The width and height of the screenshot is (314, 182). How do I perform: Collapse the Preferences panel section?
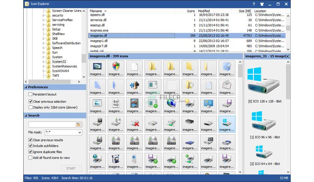tap(26, 87)
